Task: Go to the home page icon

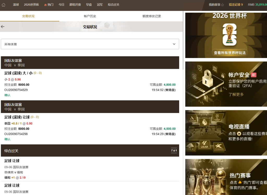Action: (x=4, y=5)
